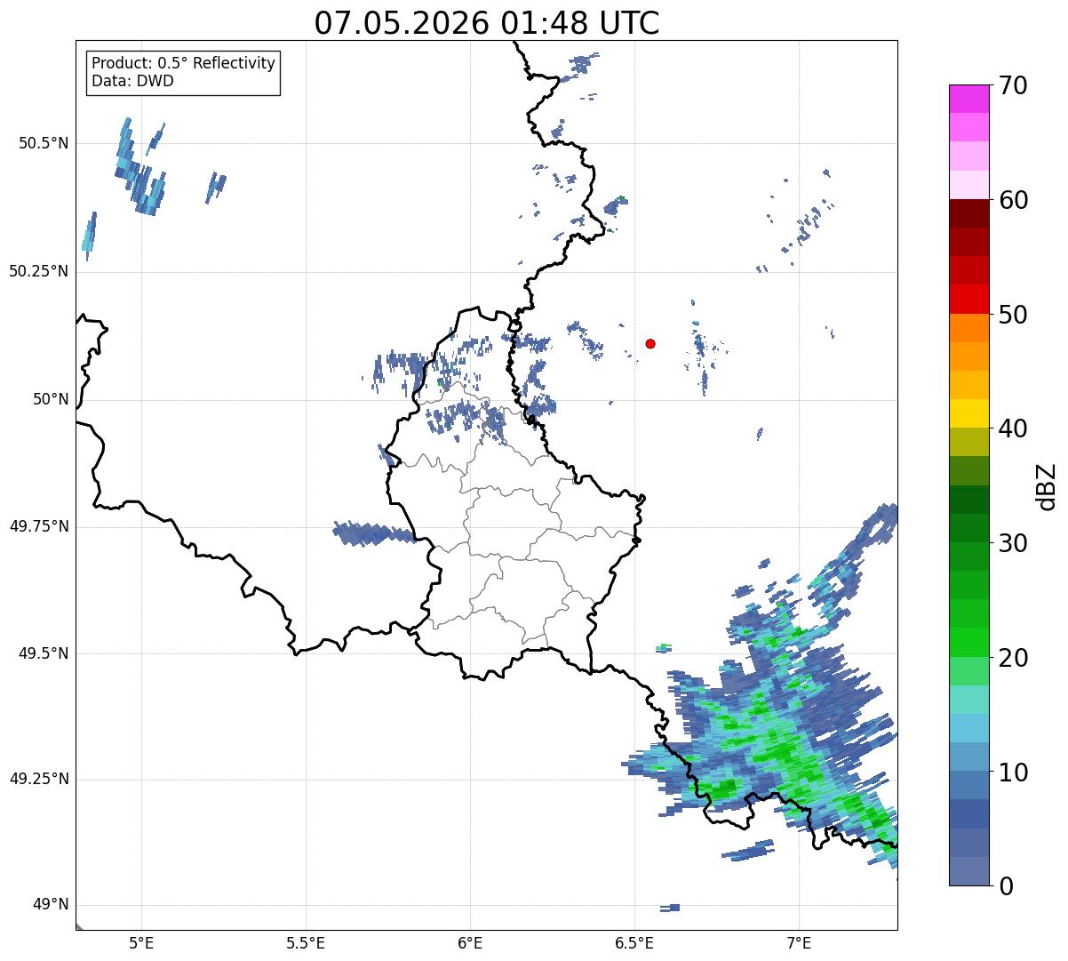Image resolution: width=1068 pixels, height=961 pixels.
Task: Click the 50.25°N latitude label
Action: pyautogui.click(x=39, y=271)
